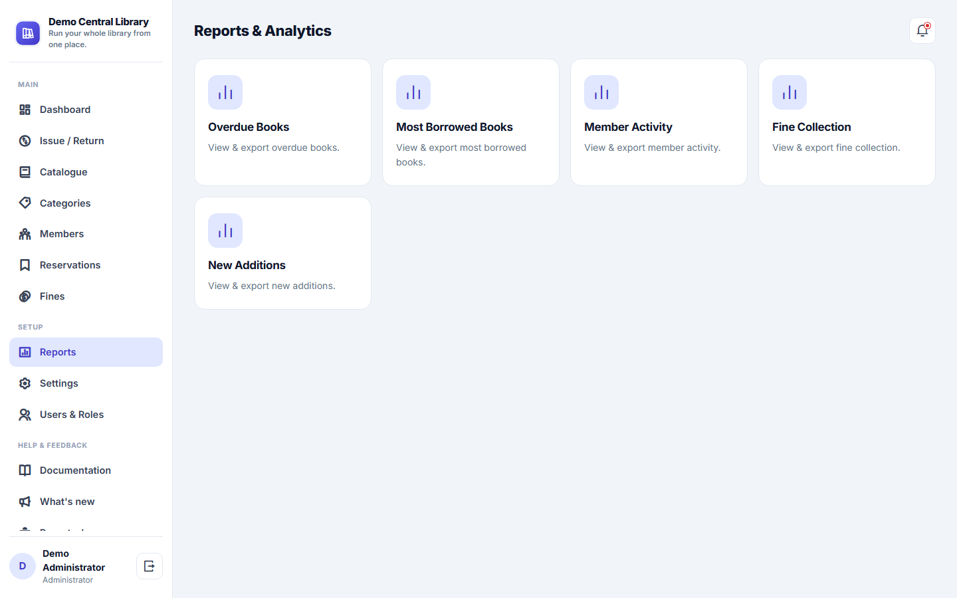Open the Documentation link
Screen dimensions: 957x598
tap(86, 470)
